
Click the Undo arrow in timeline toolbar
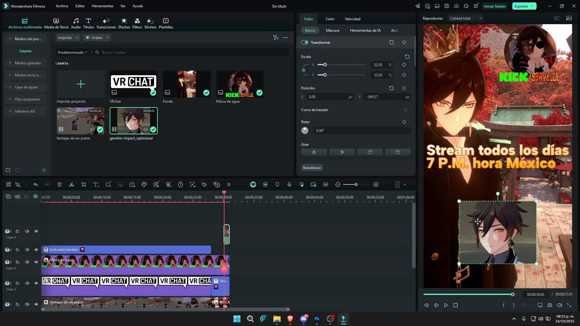click(x=35, y=185)
